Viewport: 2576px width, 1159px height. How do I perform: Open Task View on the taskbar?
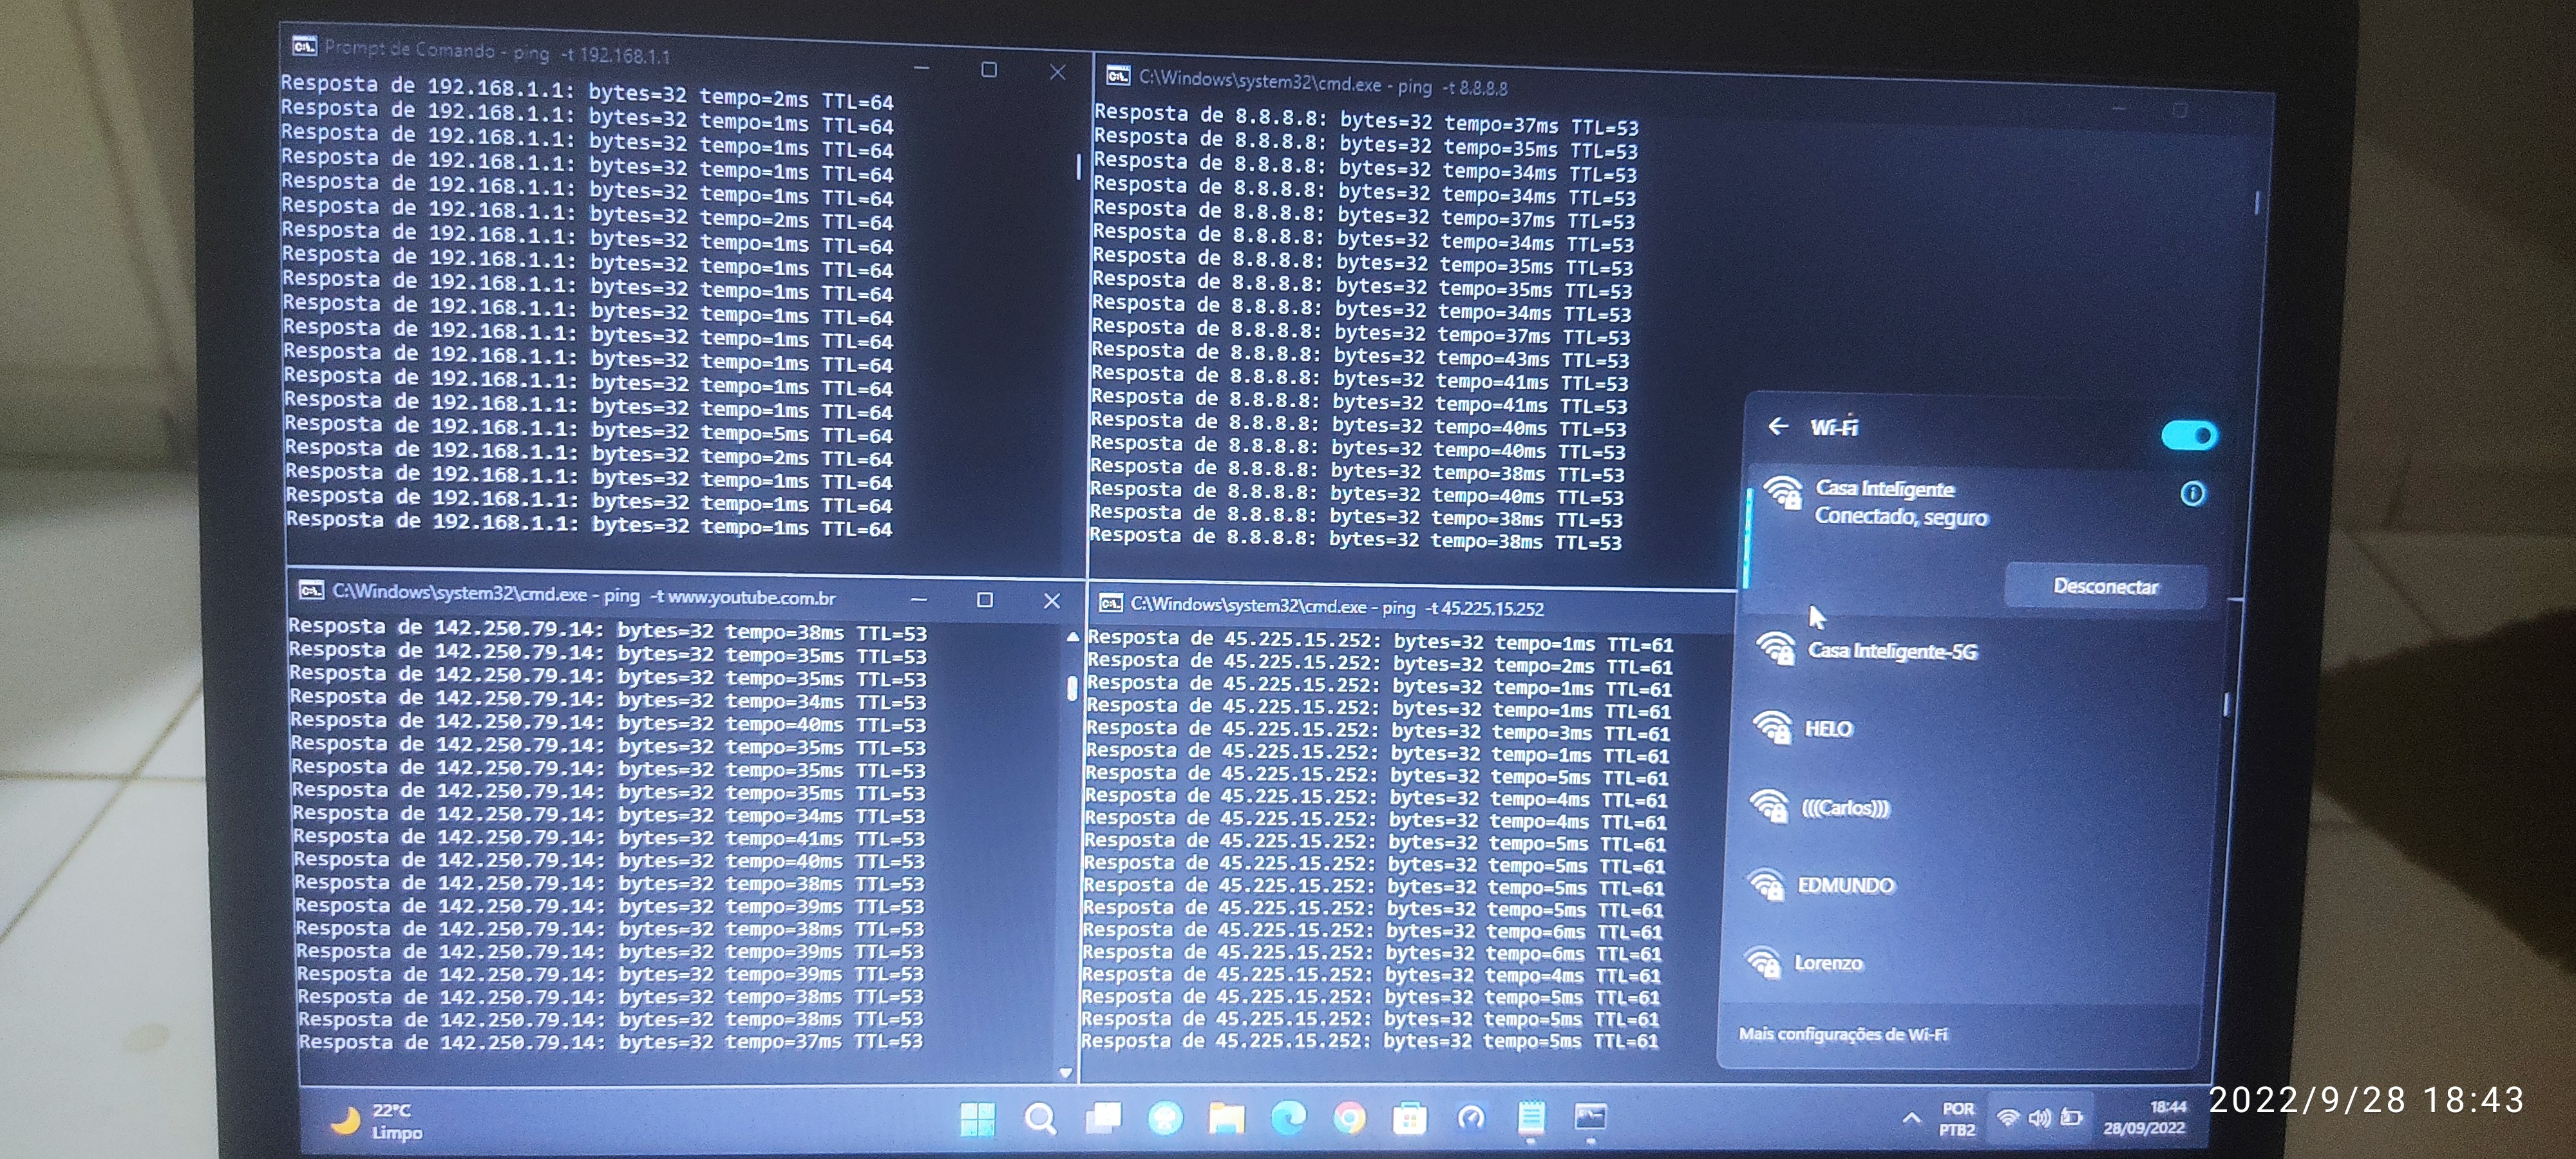1103,1118
